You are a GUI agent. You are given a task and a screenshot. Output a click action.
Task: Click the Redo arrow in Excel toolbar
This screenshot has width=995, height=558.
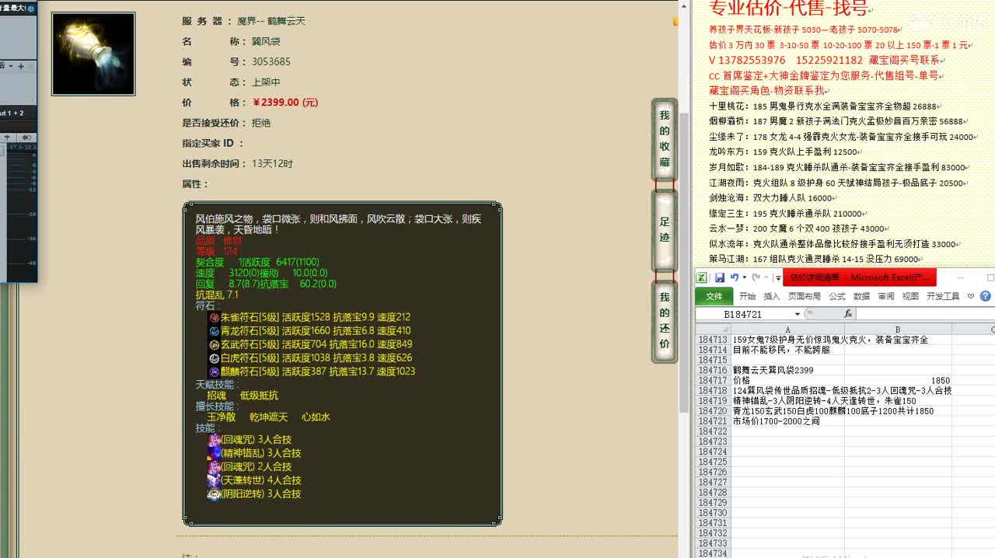pos(756,277)
